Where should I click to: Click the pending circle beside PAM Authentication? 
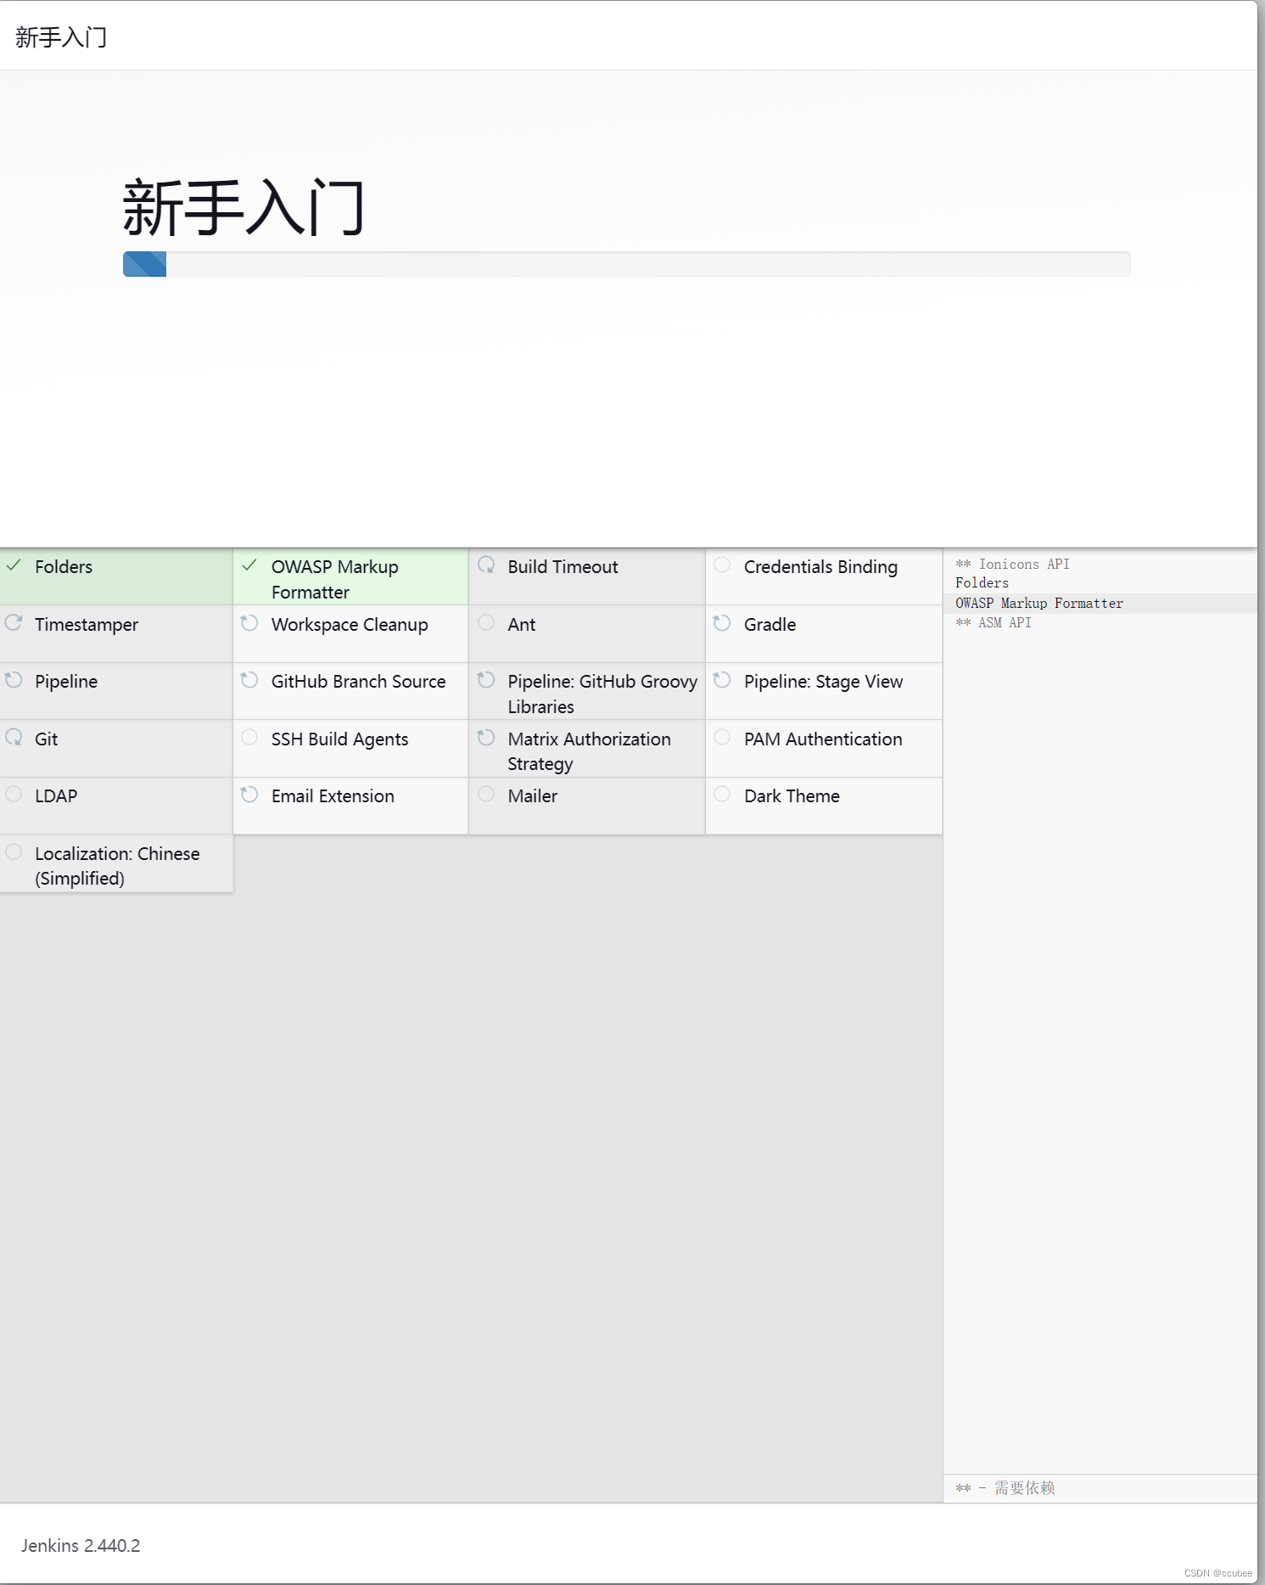(722, 738)
